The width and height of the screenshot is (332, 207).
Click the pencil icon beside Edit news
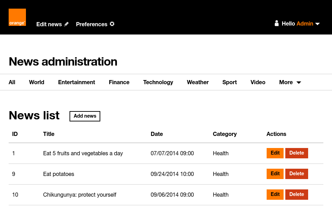click(x=66, y=24)
